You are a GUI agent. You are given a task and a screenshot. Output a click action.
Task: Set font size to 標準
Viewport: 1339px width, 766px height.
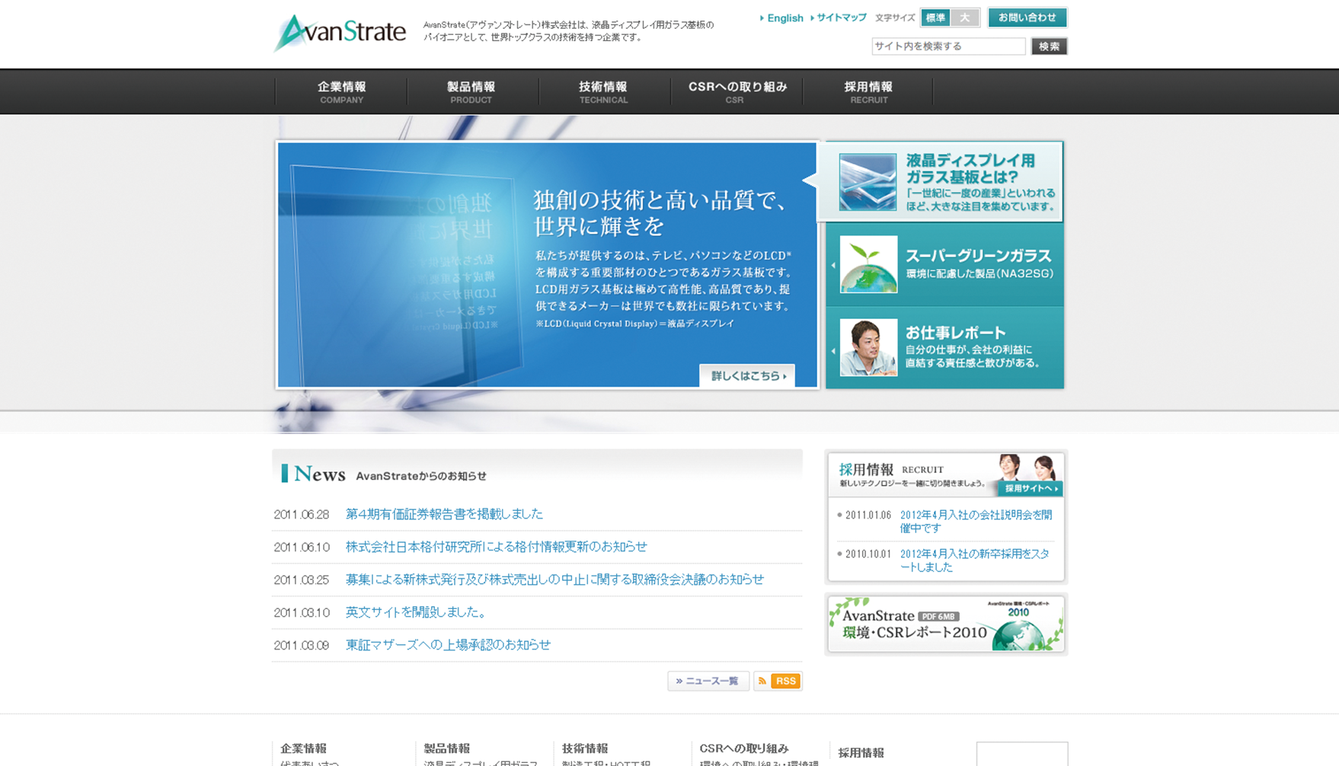point(935,18)
